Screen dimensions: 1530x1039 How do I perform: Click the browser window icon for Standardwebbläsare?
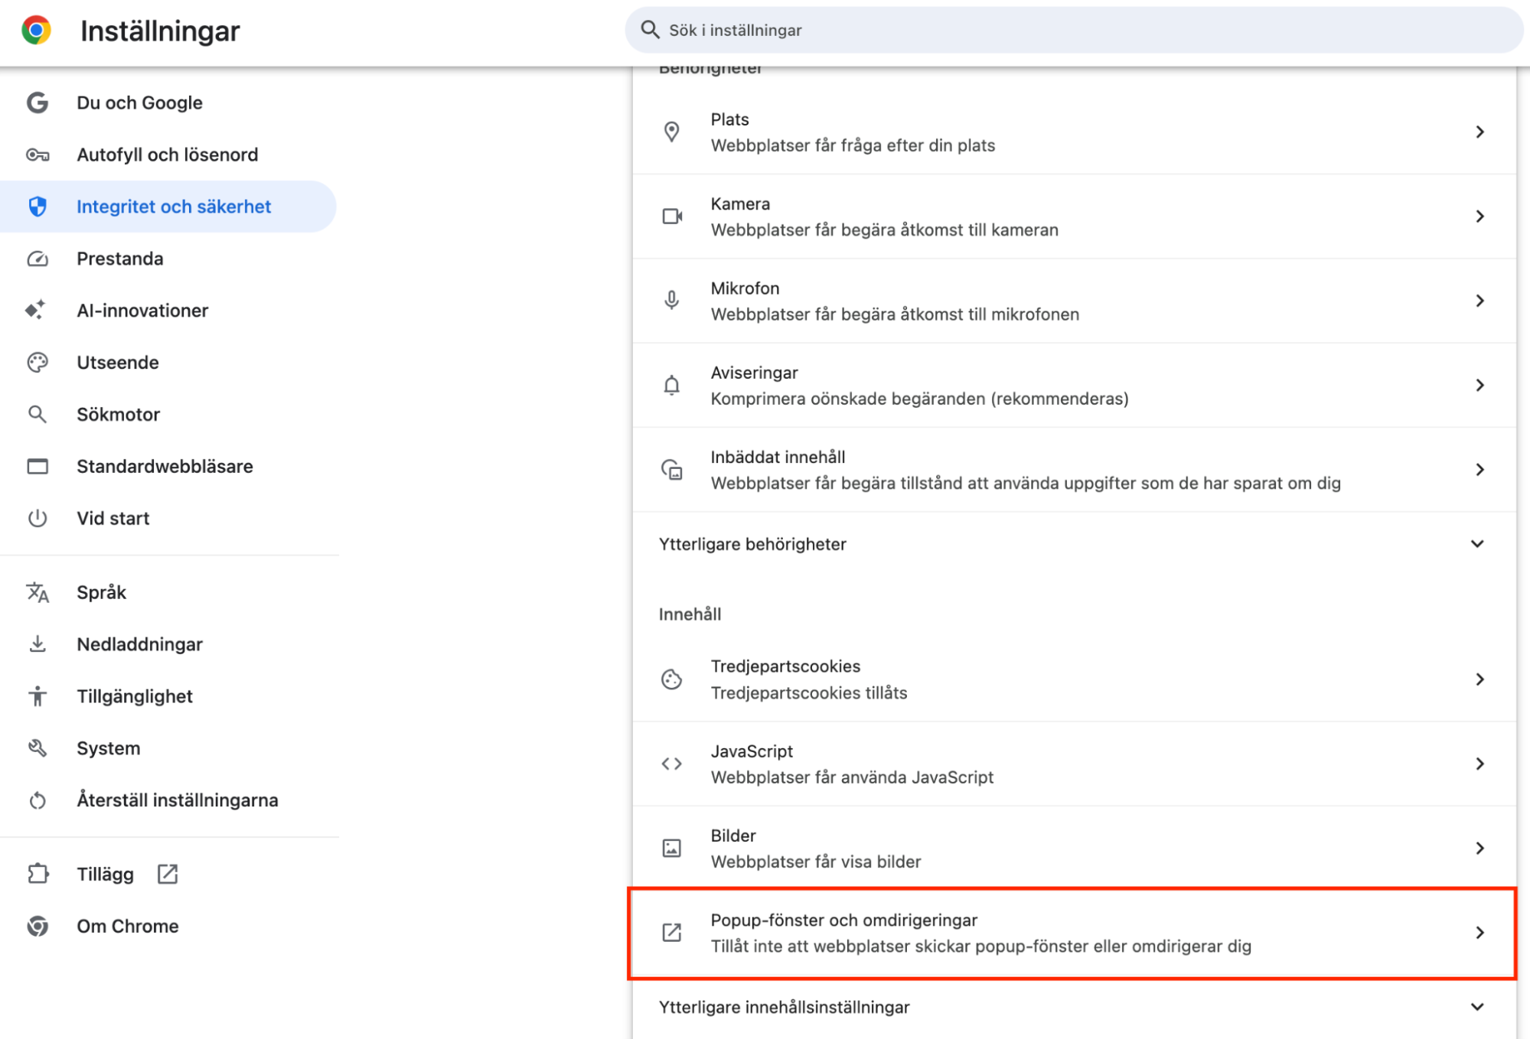pyautogui.click(x=38, y=466)
